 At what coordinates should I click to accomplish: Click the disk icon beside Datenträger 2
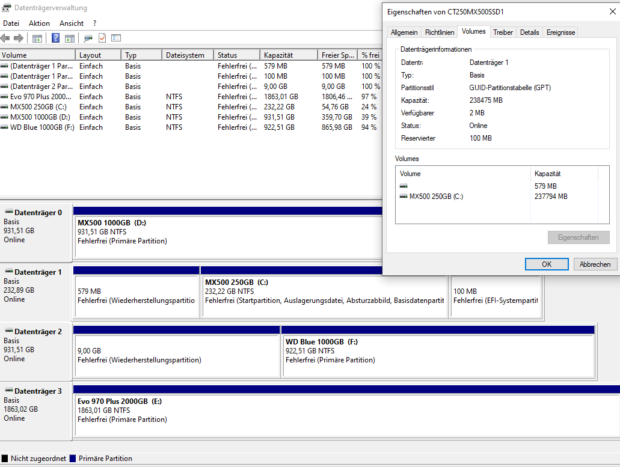point(8,331)
